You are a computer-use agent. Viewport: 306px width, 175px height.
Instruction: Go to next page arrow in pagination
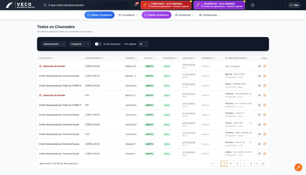pyautogui.click(x=257, y=164)
